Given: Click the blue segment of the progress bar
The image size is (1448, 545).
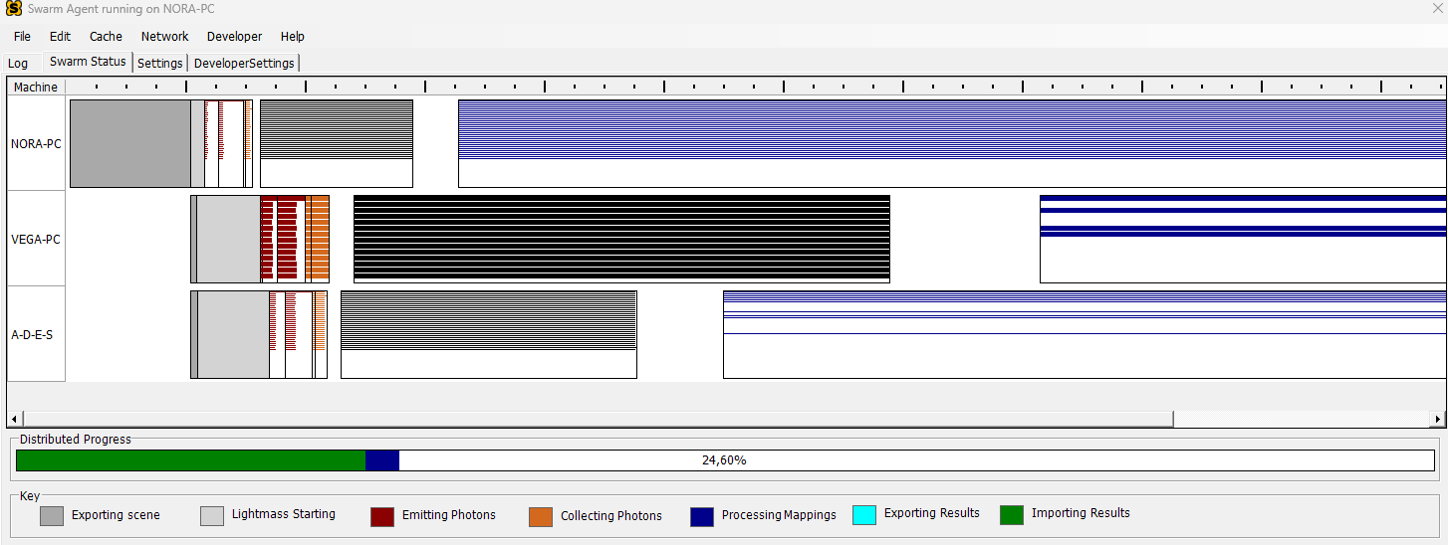Looking at the screenshot, I should point(382,460).
